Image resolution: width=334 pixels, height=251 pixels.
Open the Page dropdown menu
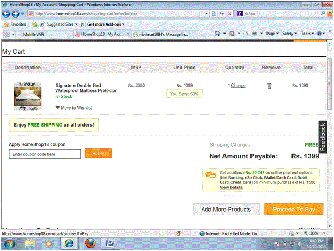click(x=272, y=34)
